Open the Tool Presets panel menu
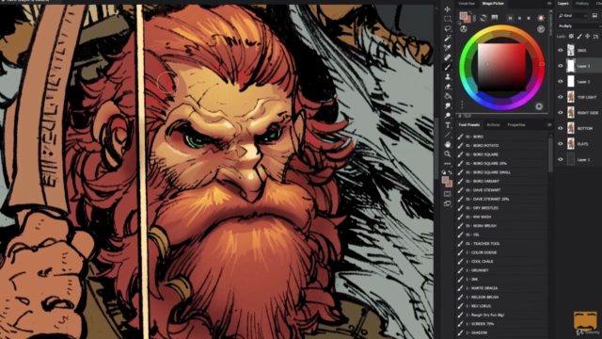 point(549,125)
